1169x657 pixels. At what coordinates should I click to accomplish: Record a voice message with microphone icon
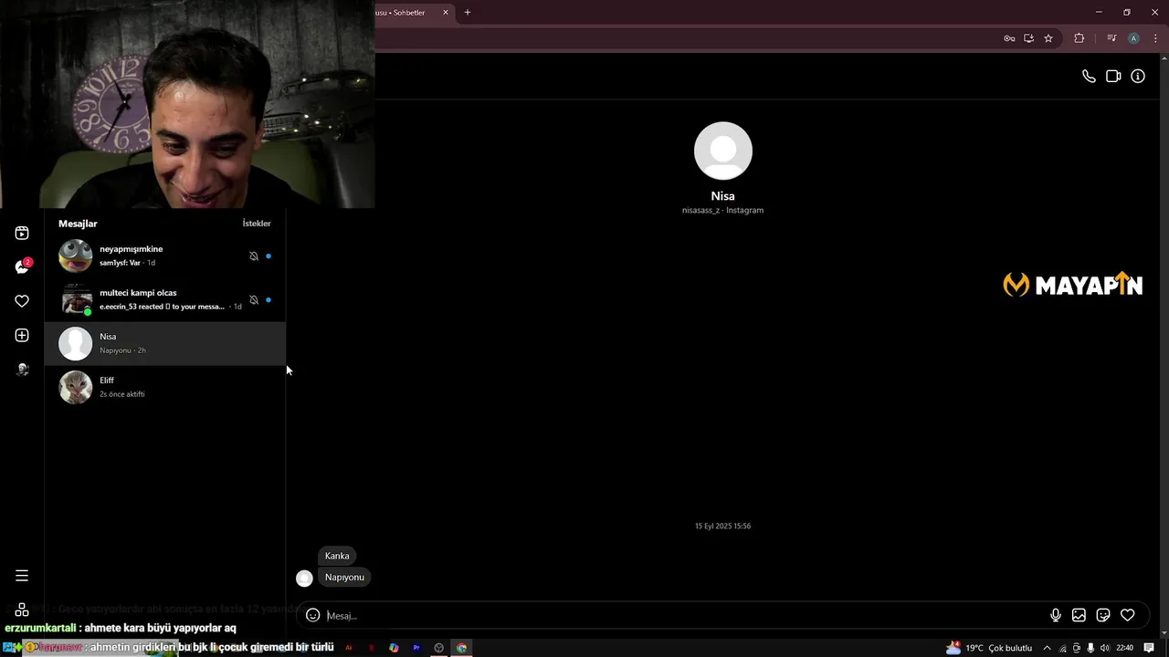click(x=1056, y=615)
